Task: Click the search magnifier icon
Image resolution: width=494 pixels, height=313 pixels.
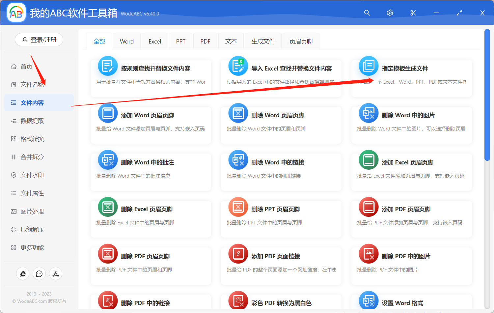Action: [x=367, y=13]
